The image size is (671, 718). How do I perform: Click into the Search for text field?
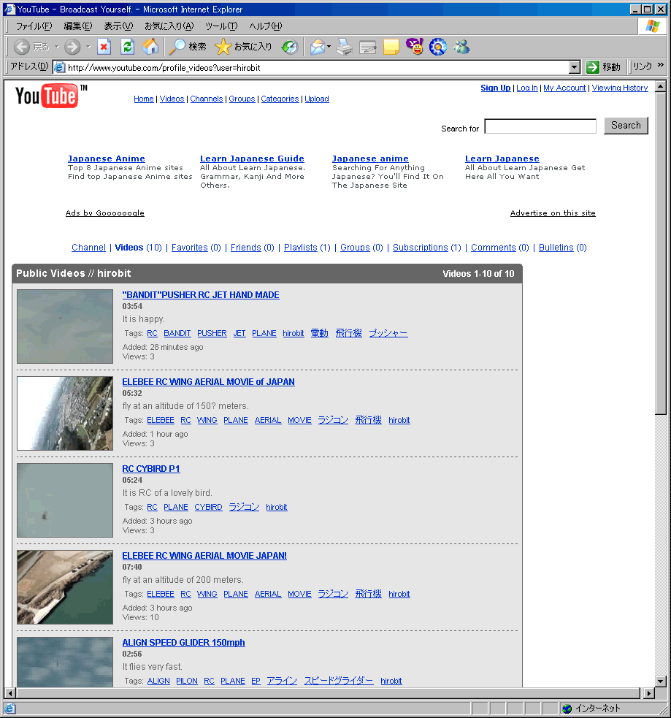click(540, 126)
